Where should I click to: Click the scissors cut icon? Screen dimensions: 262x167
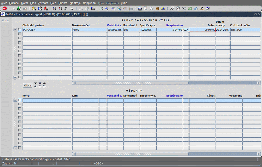point(101,9)
